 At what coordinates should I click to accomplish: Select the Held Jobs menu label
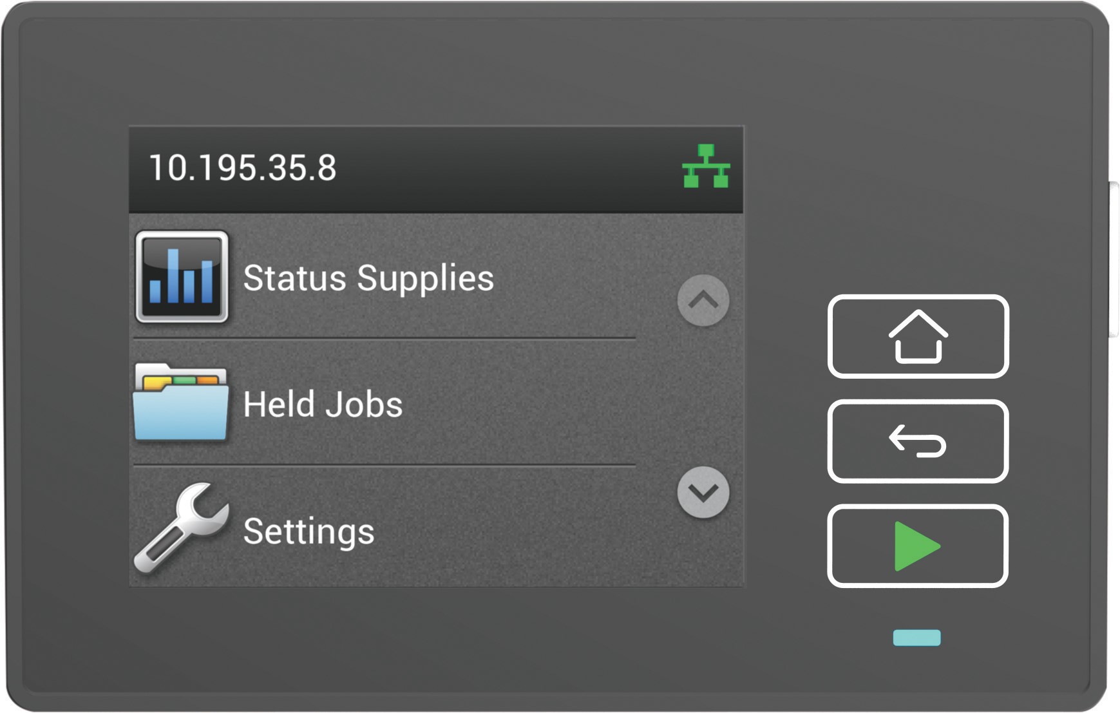(323, 404)
